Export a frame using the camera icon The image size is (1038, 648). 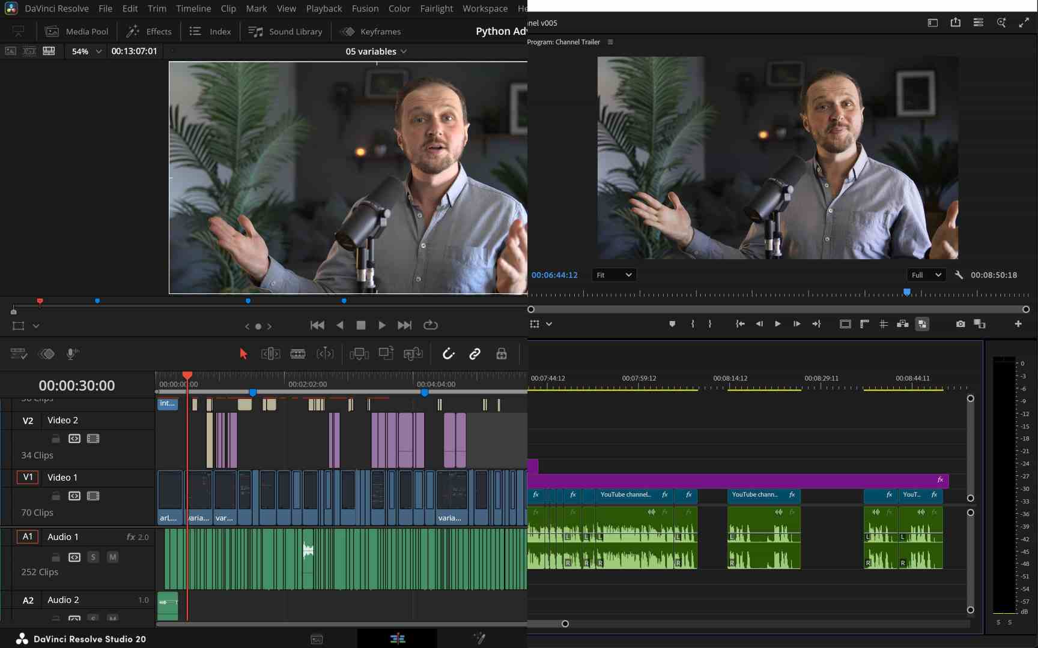pos(960,323)
